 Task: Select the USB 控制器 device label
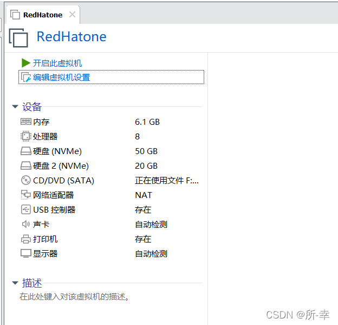[54, 209]
